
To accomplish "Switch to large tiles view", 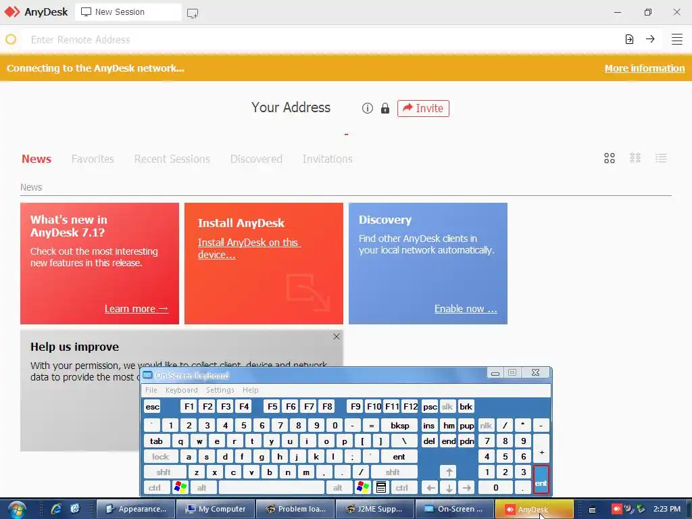I will click(610, 158).
